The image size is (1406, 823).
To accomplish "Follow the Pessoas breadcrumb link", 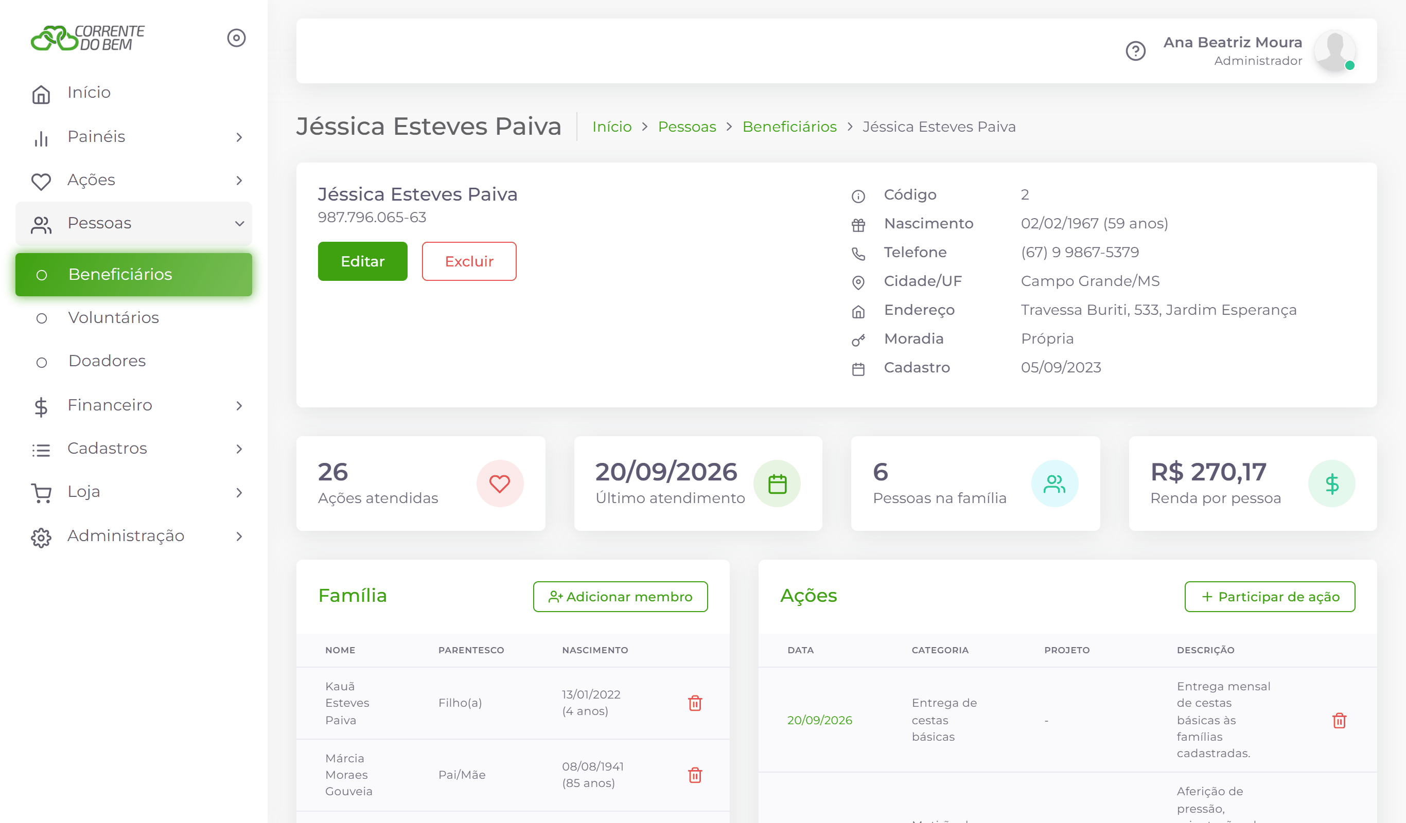I will pyautogui.click(x=688, y=127).
